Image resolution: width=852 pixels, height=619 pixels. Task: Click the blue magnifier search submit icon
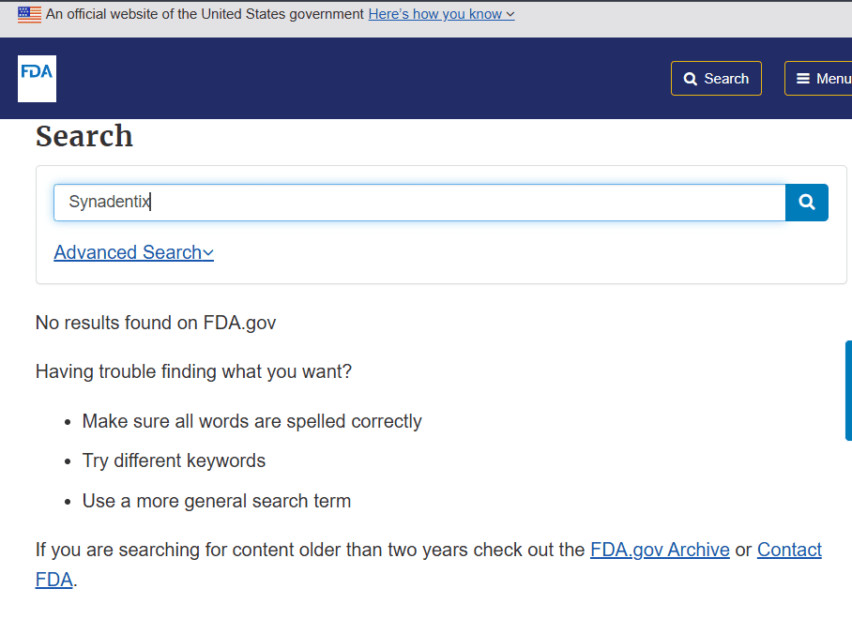pyautogui.click(x=806, y=203)
